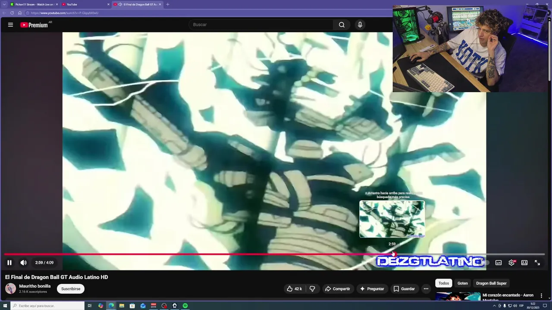Click the Preguntar button
The image size is (552, 310).
[x=372, y=289]
